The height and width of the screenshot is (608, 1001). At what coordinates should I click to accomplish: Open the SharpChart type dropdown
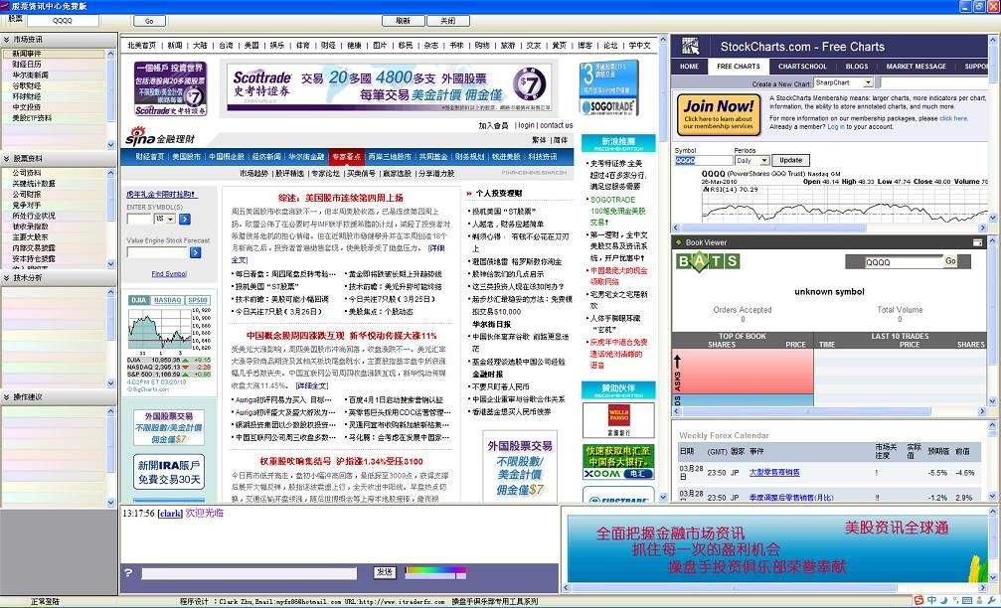(868, 82)
